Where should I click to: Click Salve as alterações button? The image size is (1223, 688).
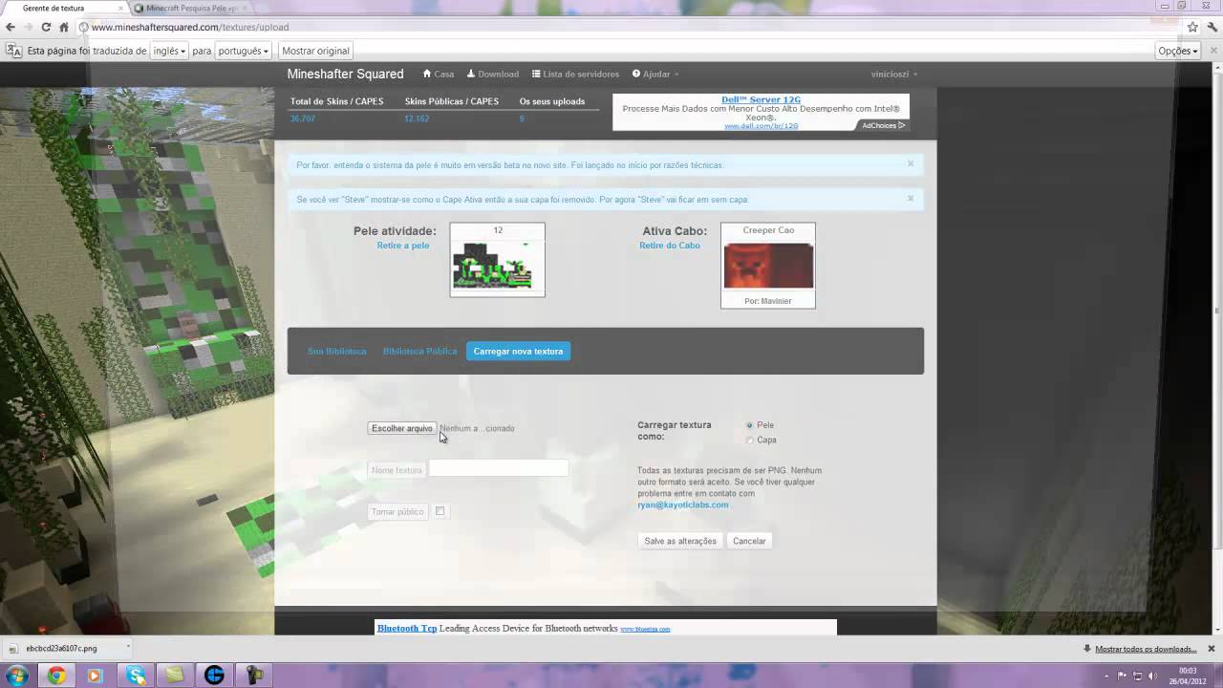click(x=680, y=541)
